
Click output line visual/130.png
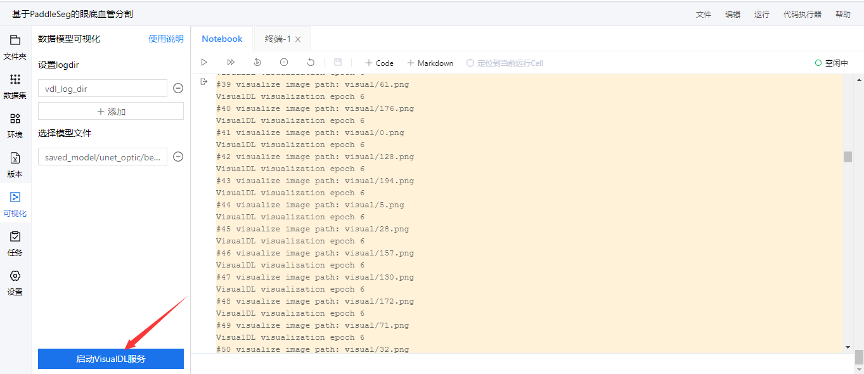point(315,277)
